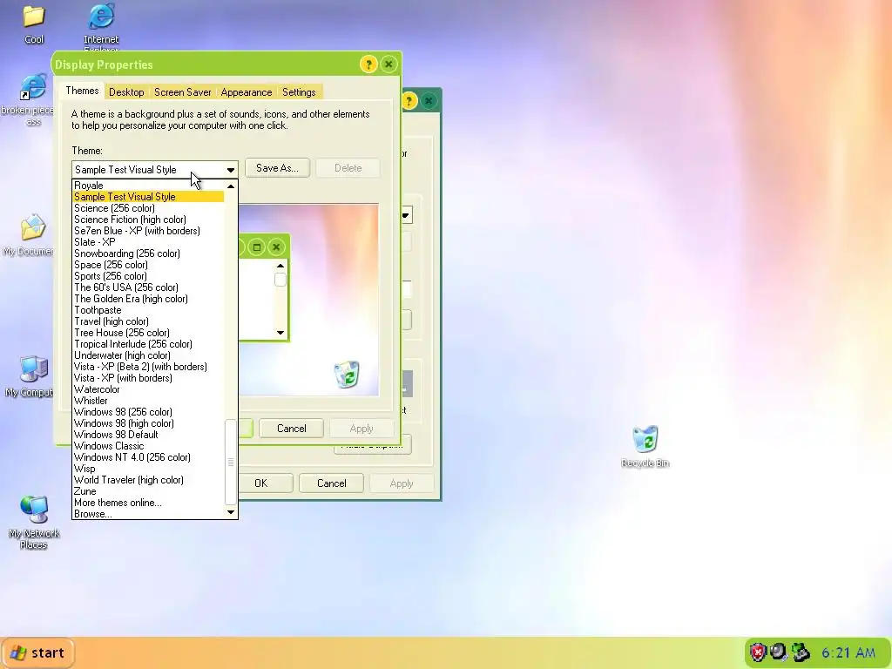Select Windows 98 (256 color) theme
The image size is (892, 669).
pyautogui.click(x=148, y=412)
